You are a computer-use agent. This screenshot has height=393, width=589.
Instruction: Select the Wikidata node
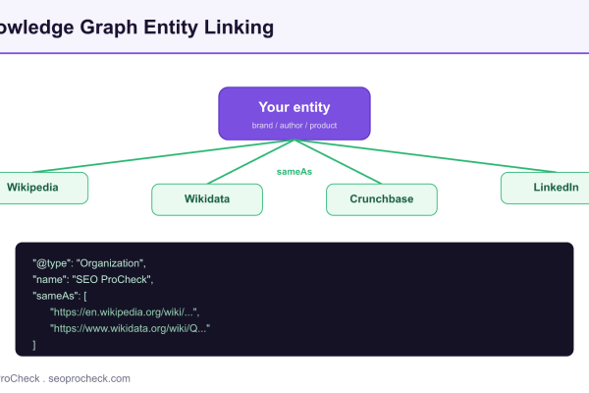207,199
